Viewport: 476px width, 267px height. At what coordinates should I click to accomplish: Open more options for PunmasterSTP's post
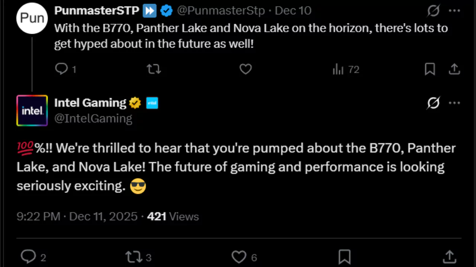point(454,11)
